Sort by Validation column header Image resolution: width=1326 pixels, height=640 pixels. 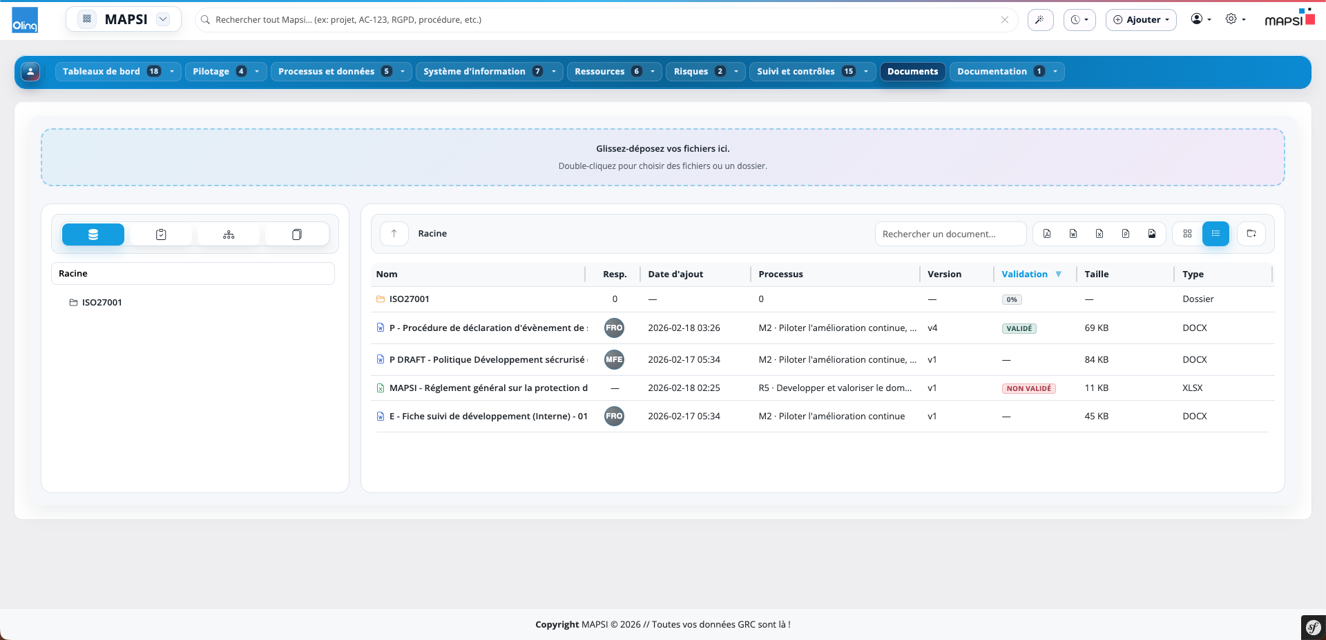pyautogui.click(x=1025, y=274)
